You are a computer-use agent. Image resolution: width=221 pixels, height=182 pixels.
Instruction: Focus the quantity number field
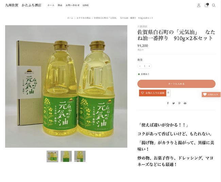[x=144, y=66]
